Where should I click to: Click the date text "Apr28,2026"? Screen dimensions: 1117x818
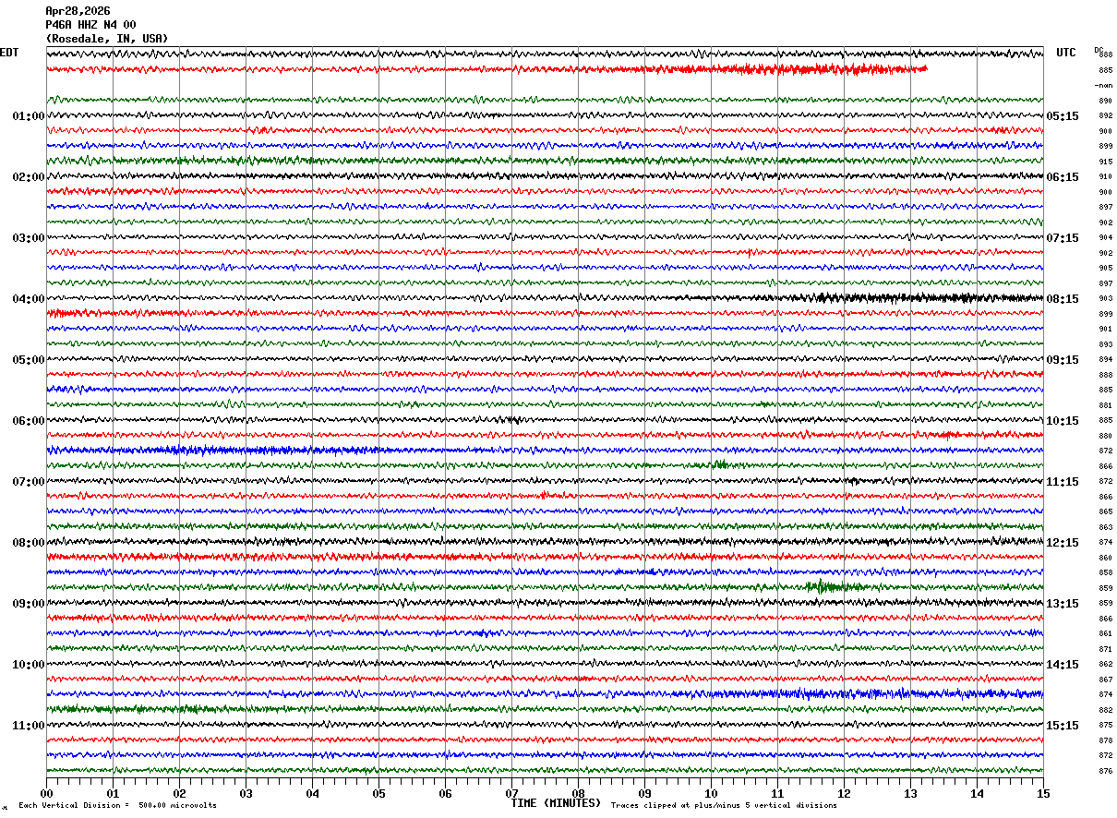[78, 11]
